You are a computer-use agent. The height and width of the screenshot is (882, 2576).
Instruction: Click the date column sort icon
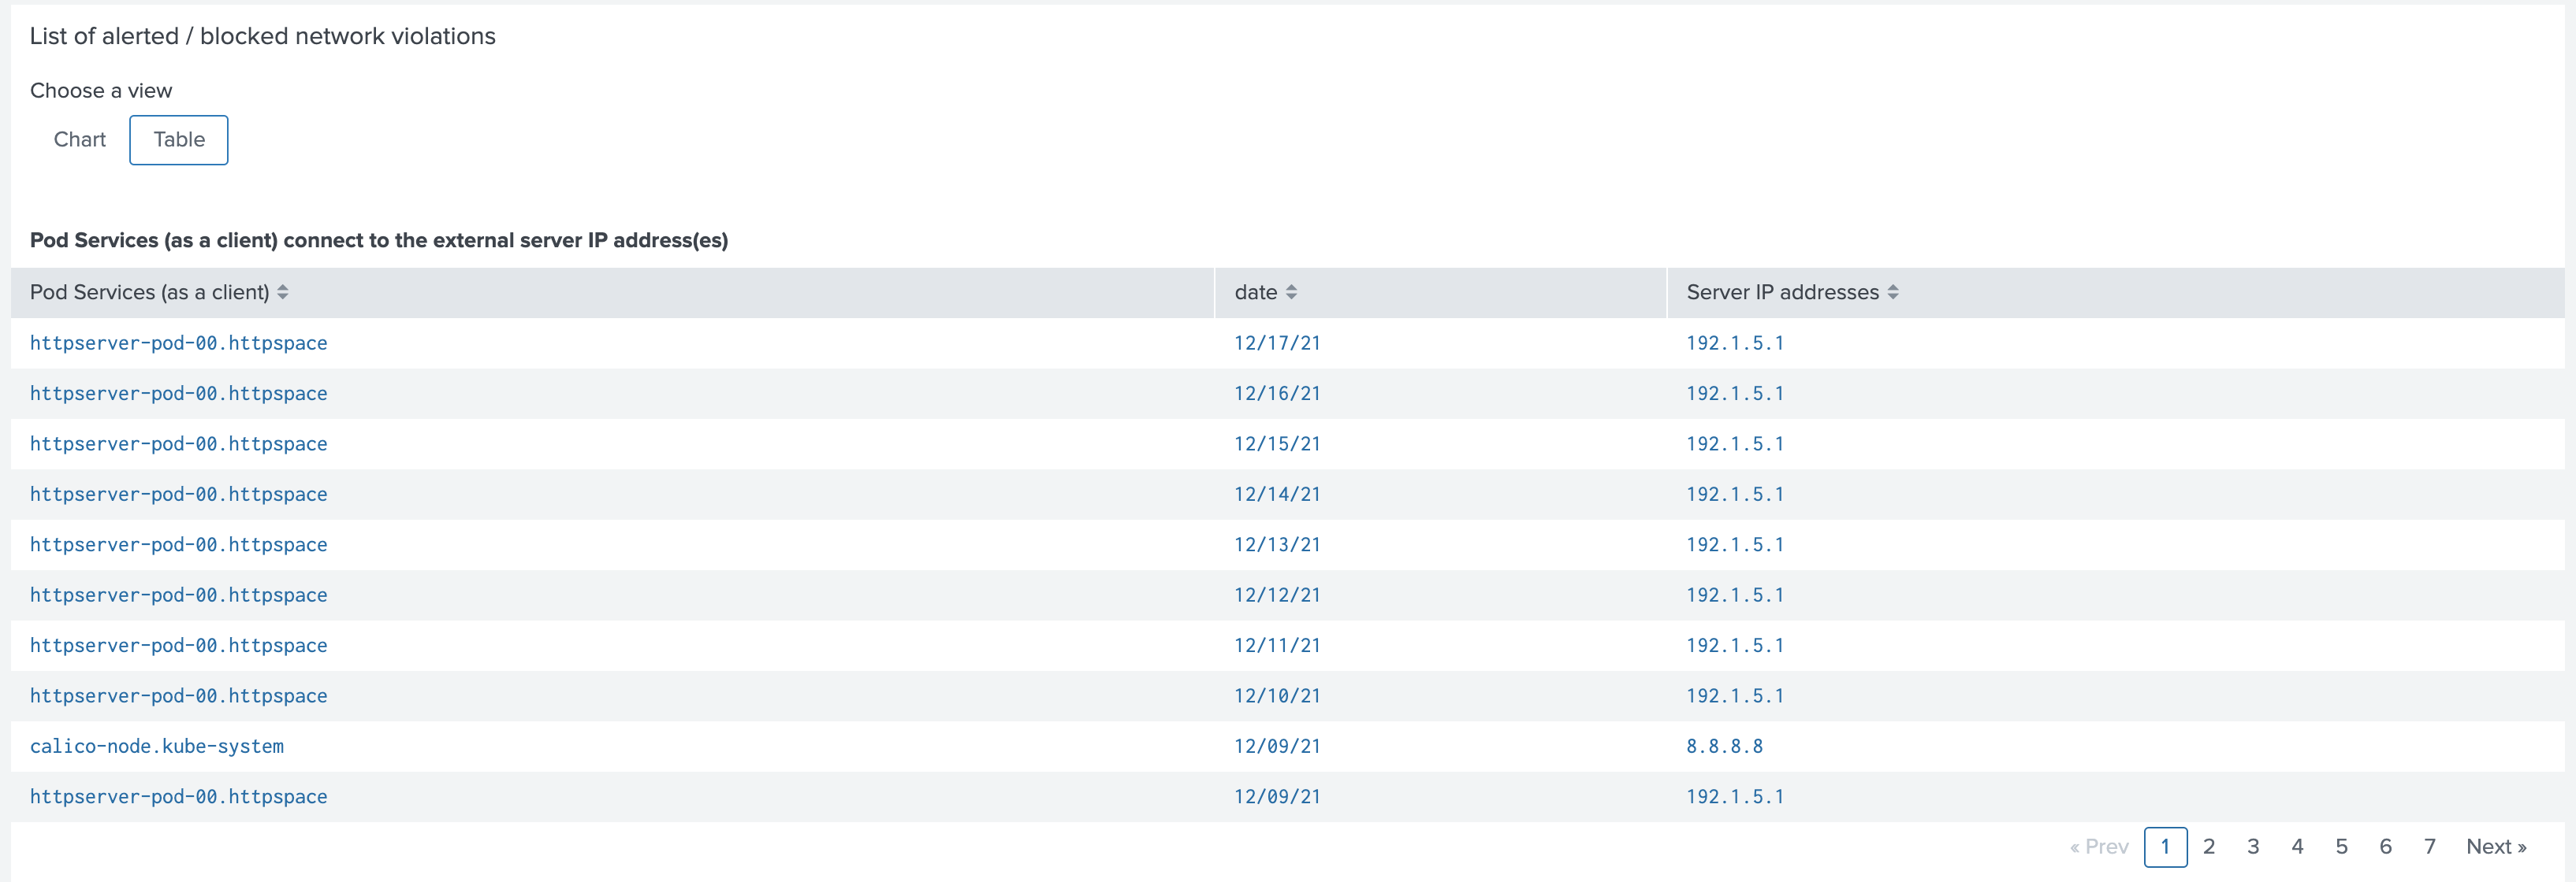click(x=1291, y=291)
